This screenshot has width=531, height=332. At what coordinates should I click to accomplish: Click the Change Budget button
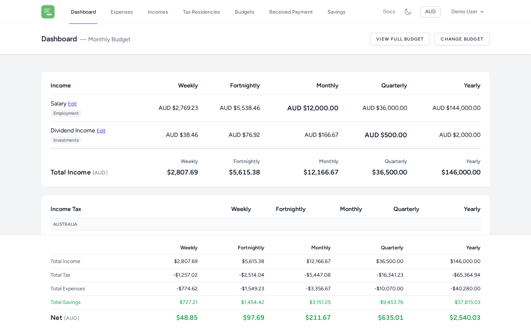pos(462,39)
